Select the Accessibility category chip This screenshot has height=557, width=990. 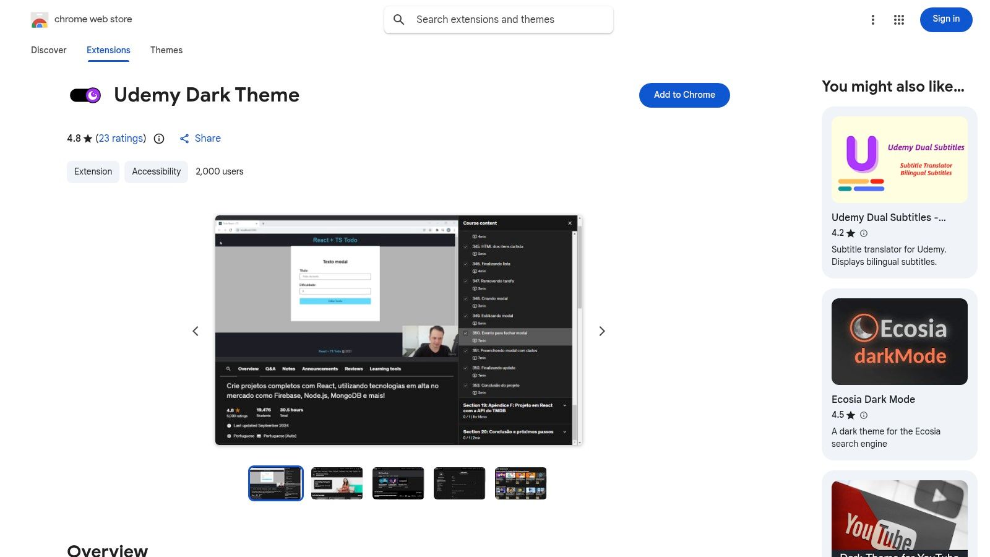[x=156, y=171]
